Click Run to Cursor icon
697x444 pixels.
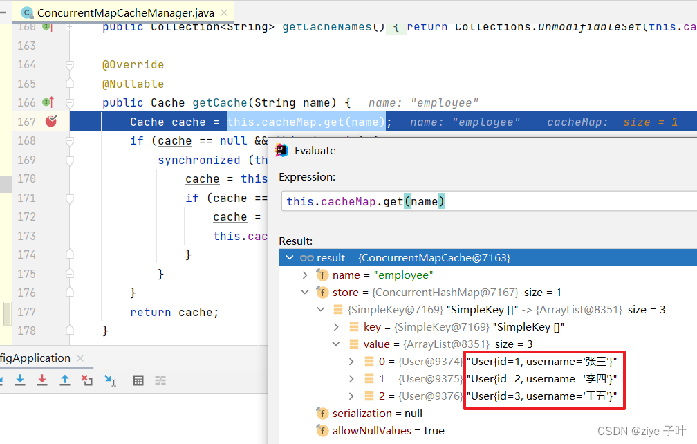pos(110,380)
